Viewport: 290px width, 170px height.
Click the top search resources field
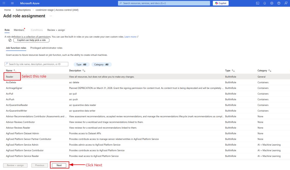pos(164,3)
